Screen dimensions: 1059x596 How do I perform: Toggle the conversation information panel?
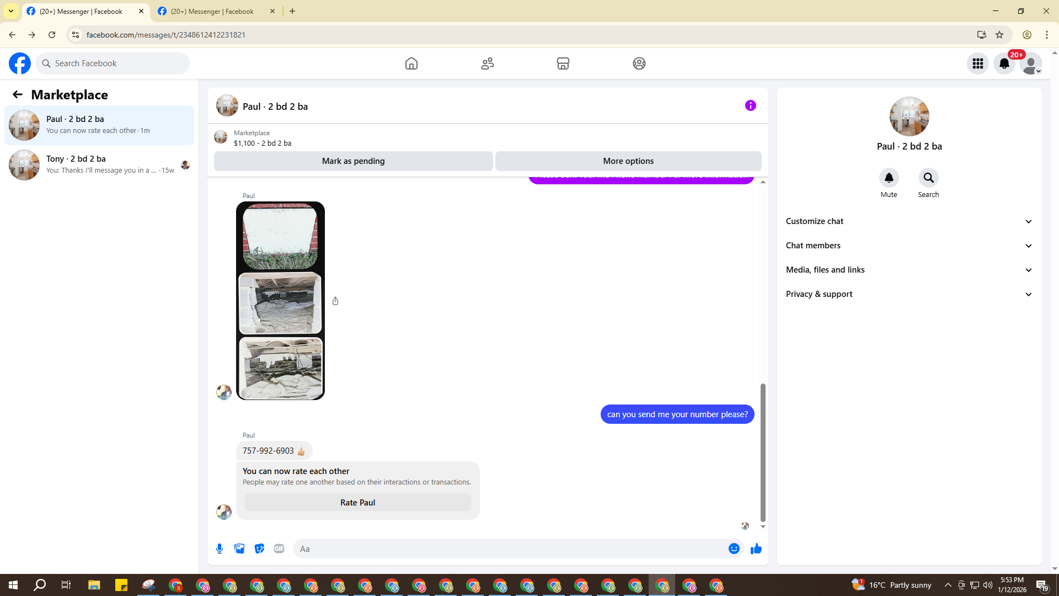point(750,105)
